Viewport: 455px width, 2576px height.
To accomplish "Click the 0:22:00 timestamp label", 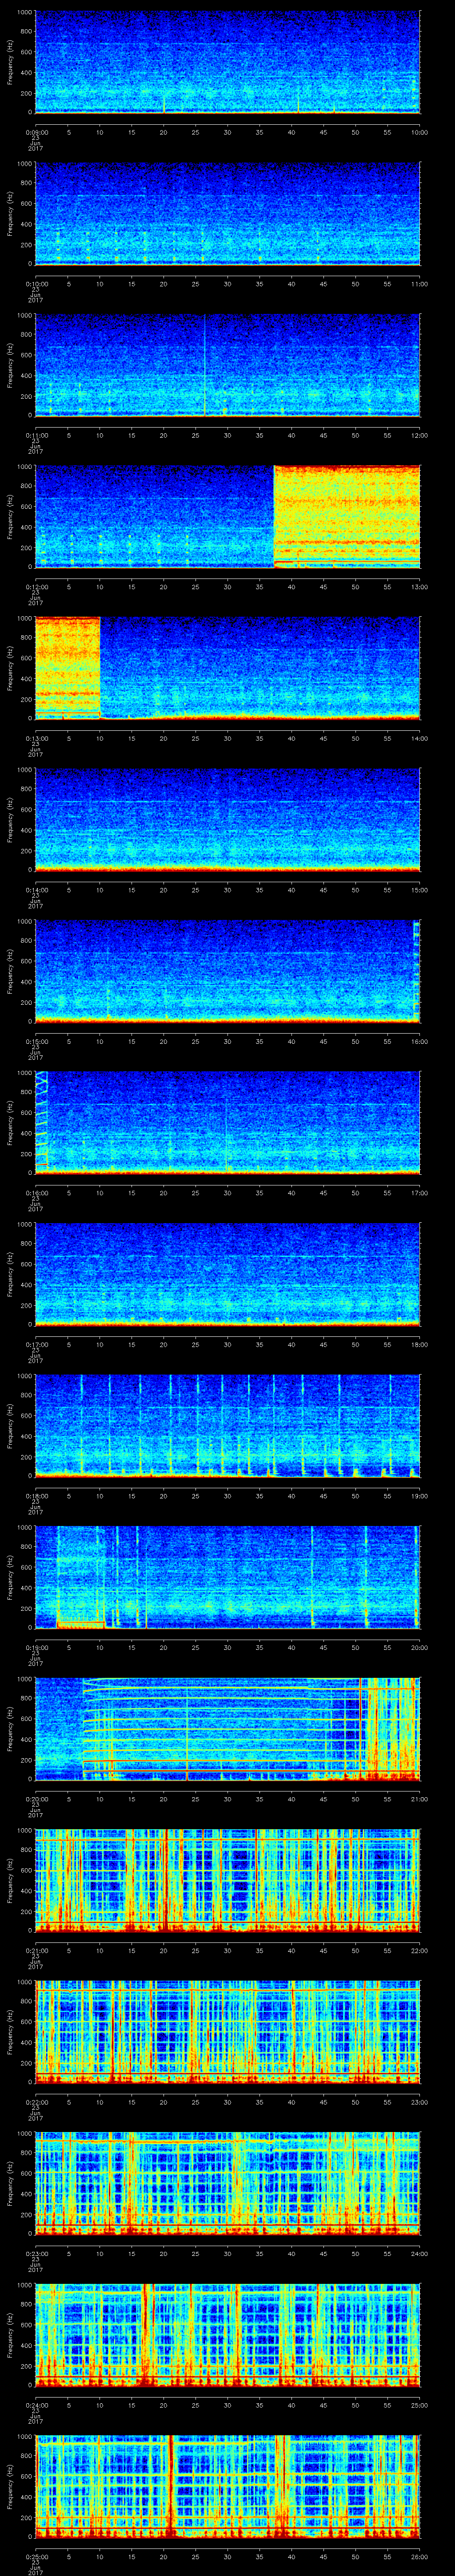I will 36,2101.
